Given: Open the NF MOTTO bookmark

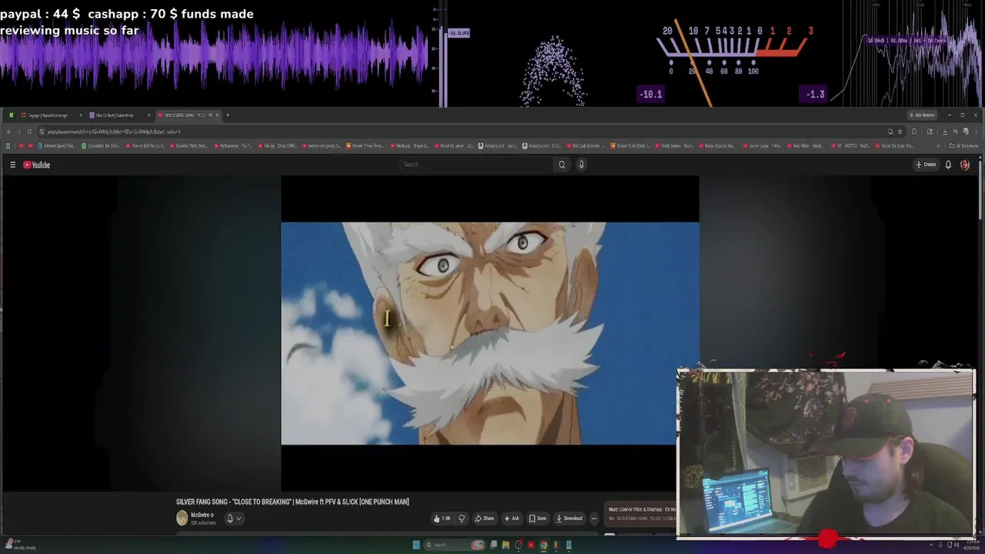Looking at the screenshot, I should pyautogui.click(x=851, y=145).
